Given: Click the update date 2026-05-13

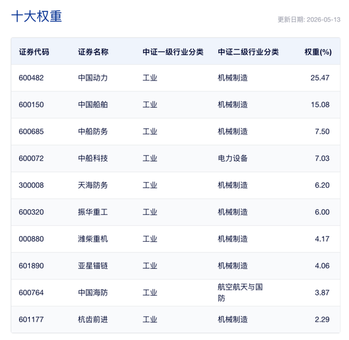Looking at the screenshot, I should [x=324, y=20].
